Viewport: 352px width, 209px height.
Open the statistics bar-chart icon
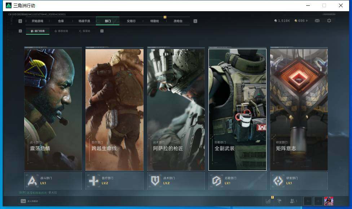pyautogui.click(x=268, y=201)
